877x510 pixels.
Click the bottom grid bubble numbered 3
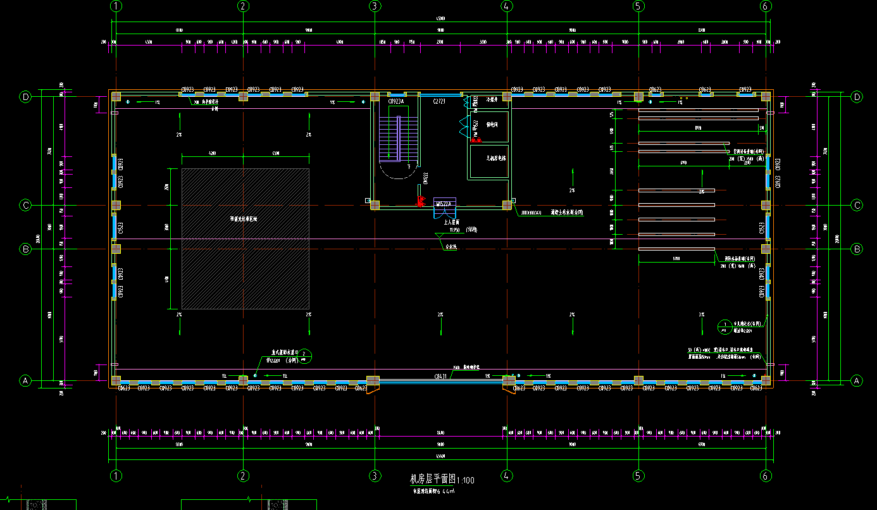click(375, 475)
